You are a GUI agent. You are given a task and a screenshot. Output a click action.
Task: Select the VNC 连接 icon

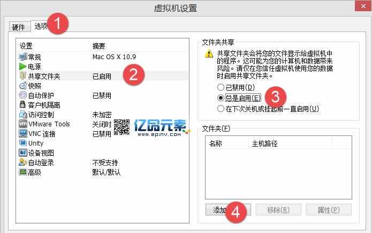[23, 134]
